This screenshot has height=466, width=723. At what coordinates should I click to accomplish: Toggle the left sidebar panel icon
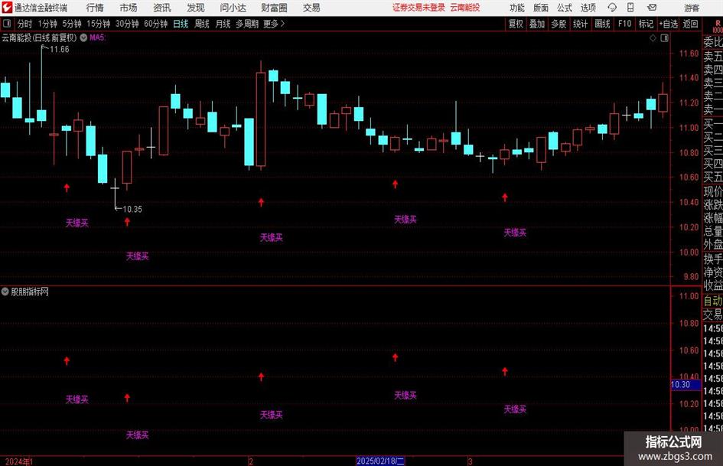(7, 24)
